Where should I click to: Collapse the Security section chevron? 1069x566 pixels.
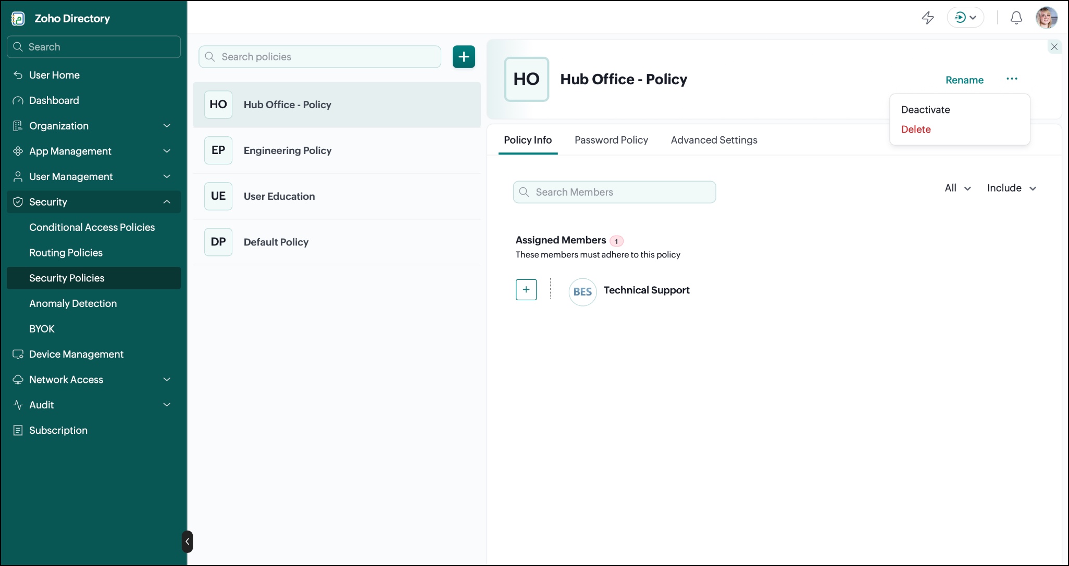click(167, 202)
